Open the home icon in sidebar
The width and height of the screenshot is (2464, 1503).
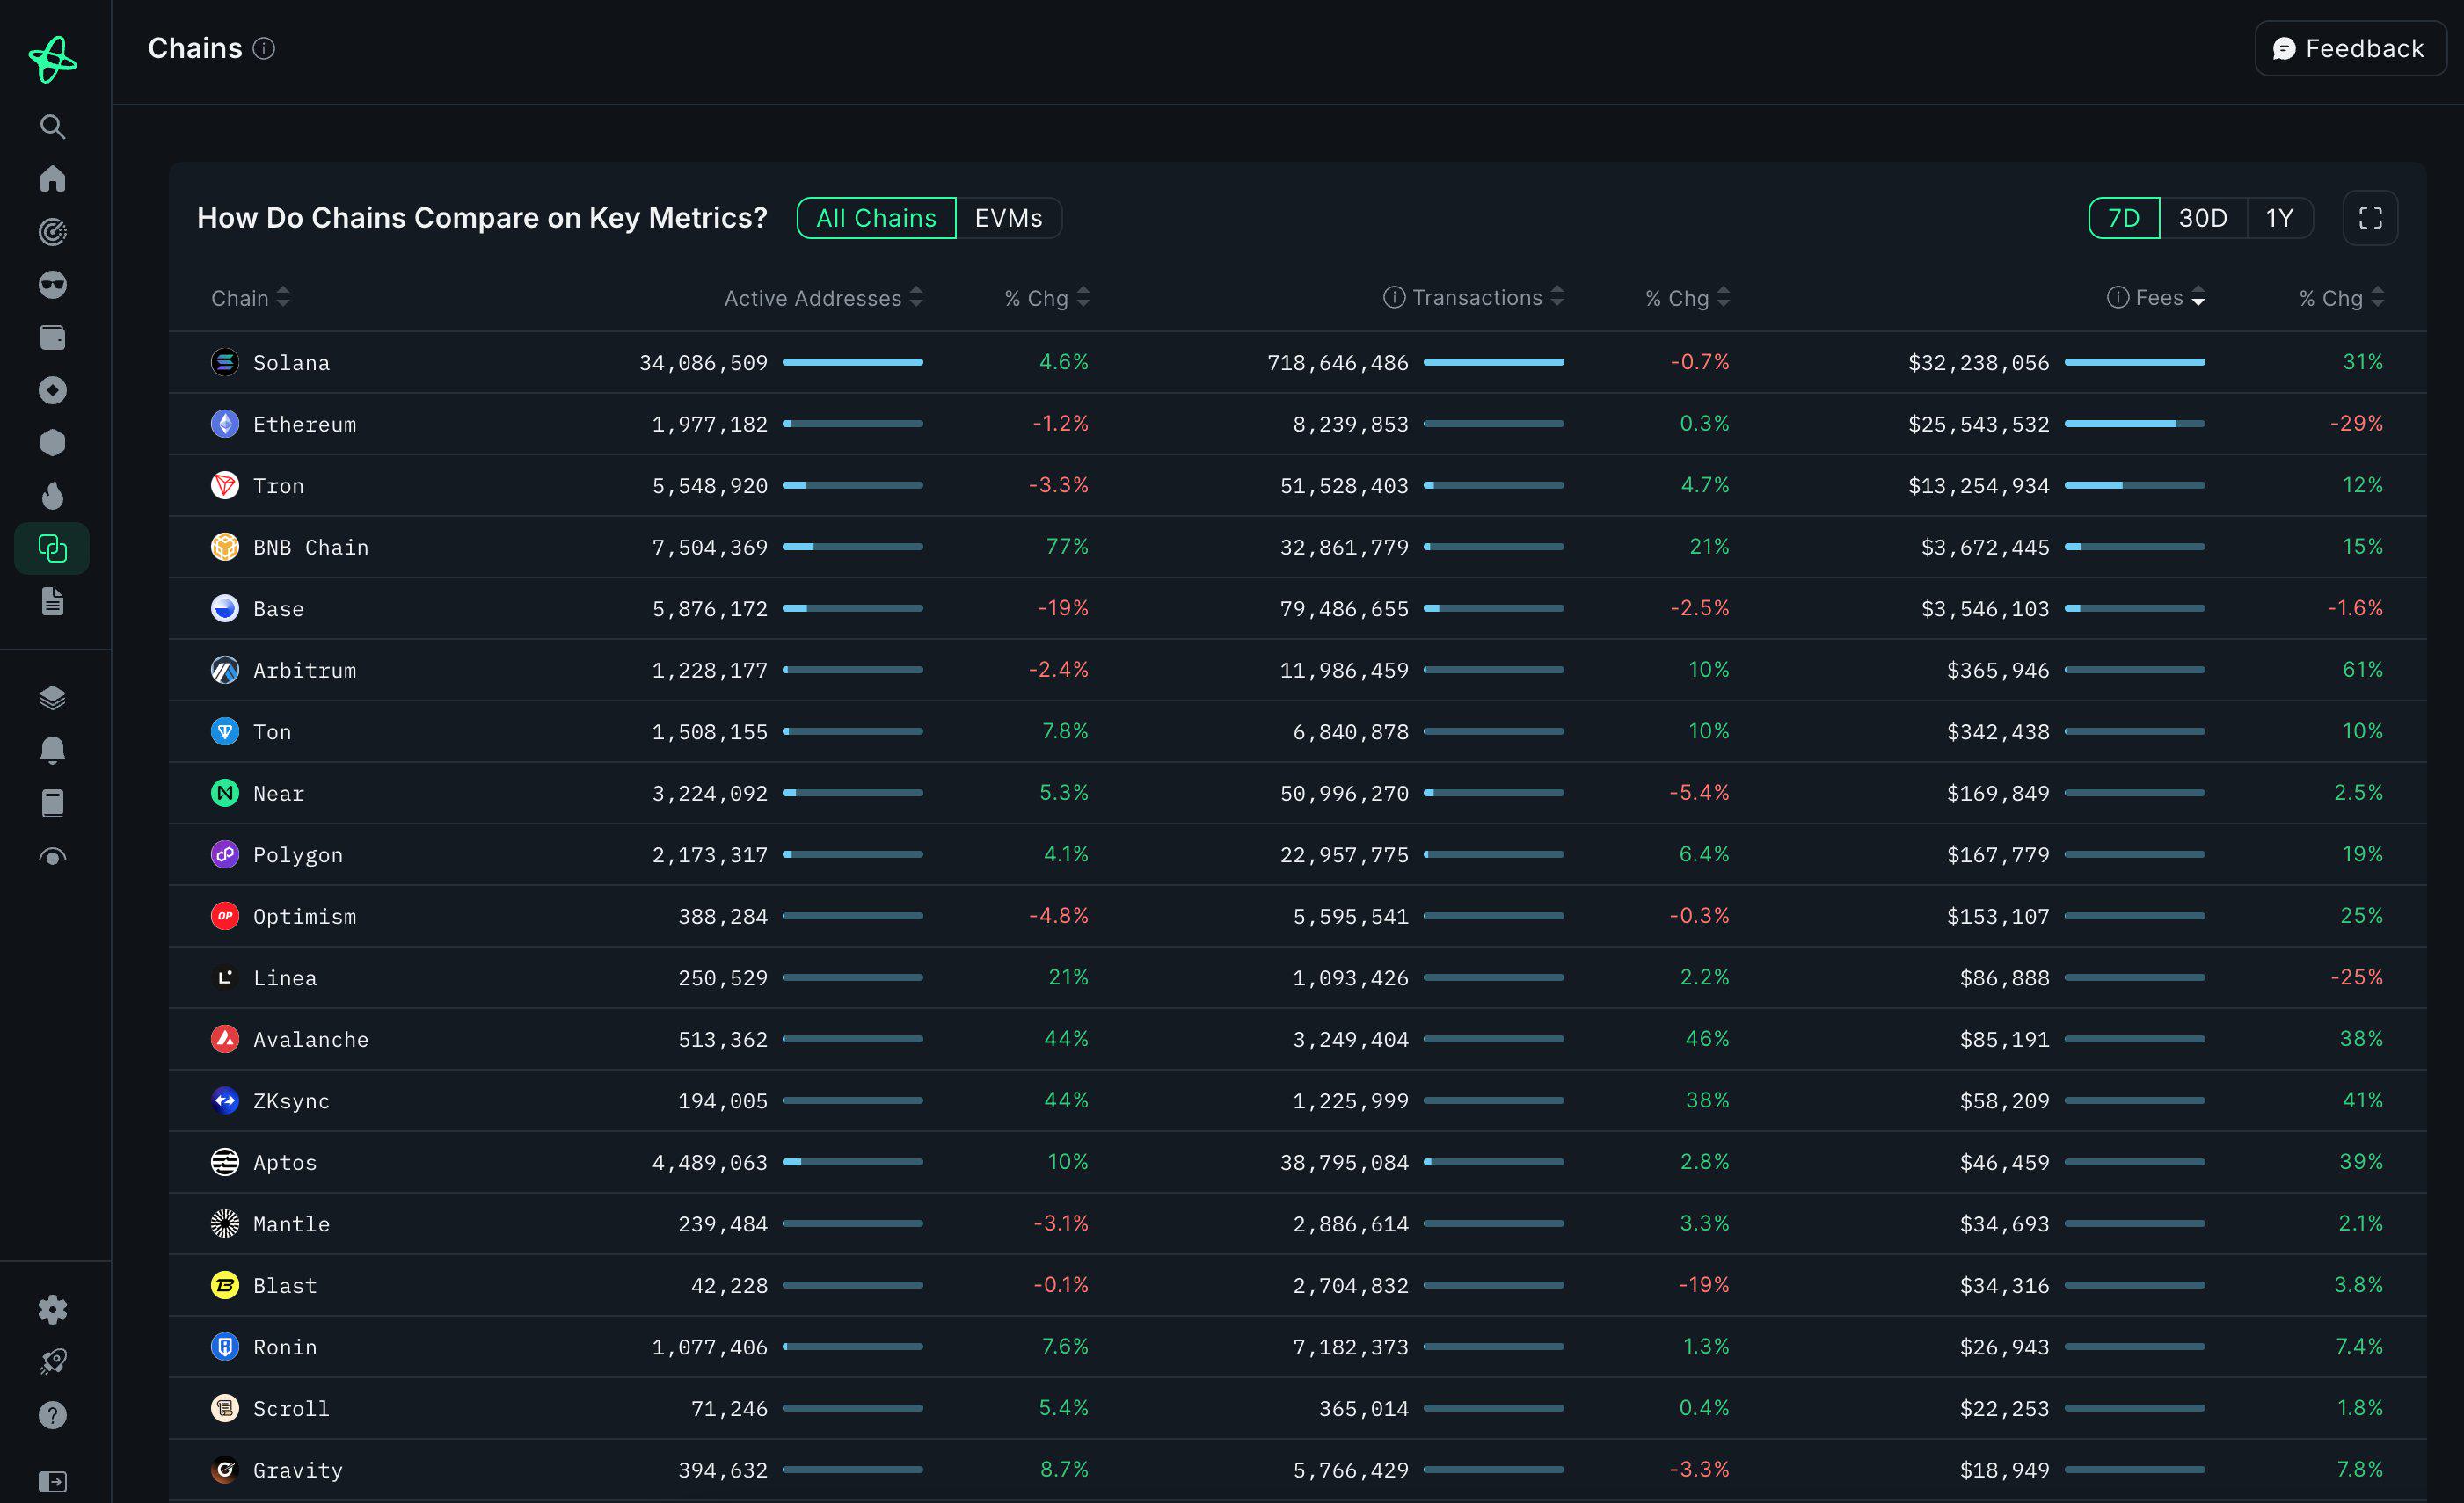(52, 179)
